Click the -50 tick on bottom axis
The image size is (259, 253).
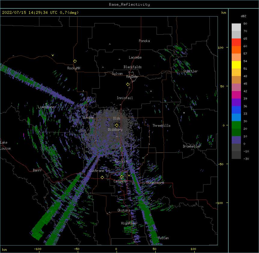click(77, 249)
